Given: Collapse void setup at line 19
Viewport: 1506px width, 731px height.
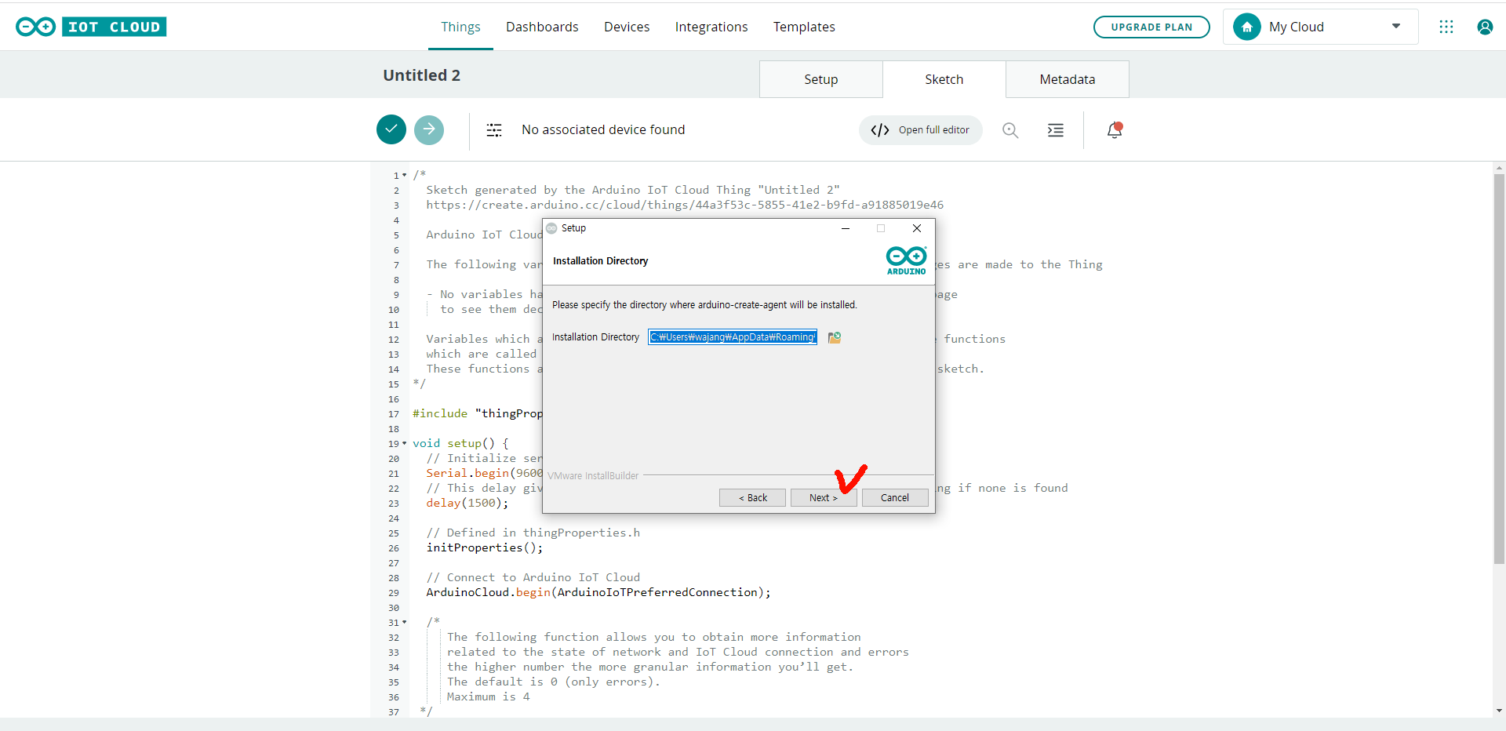Looking at the screenshot, I should [x=405, y=443].
